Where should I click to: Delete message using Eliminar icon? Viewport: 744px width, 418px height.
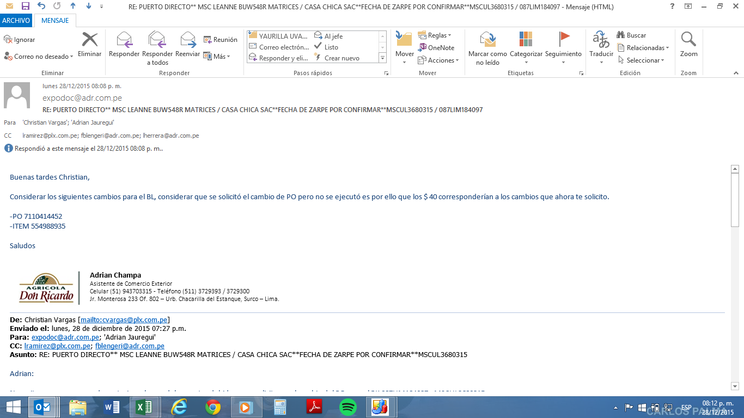pos(89,40)
